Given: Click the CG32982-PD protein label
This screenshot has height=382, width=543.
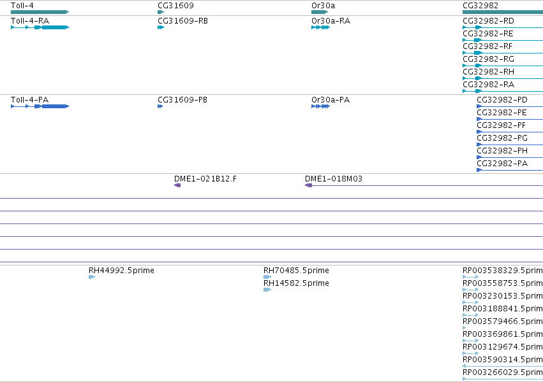Looking at the screenshot, I should point(502,100).
